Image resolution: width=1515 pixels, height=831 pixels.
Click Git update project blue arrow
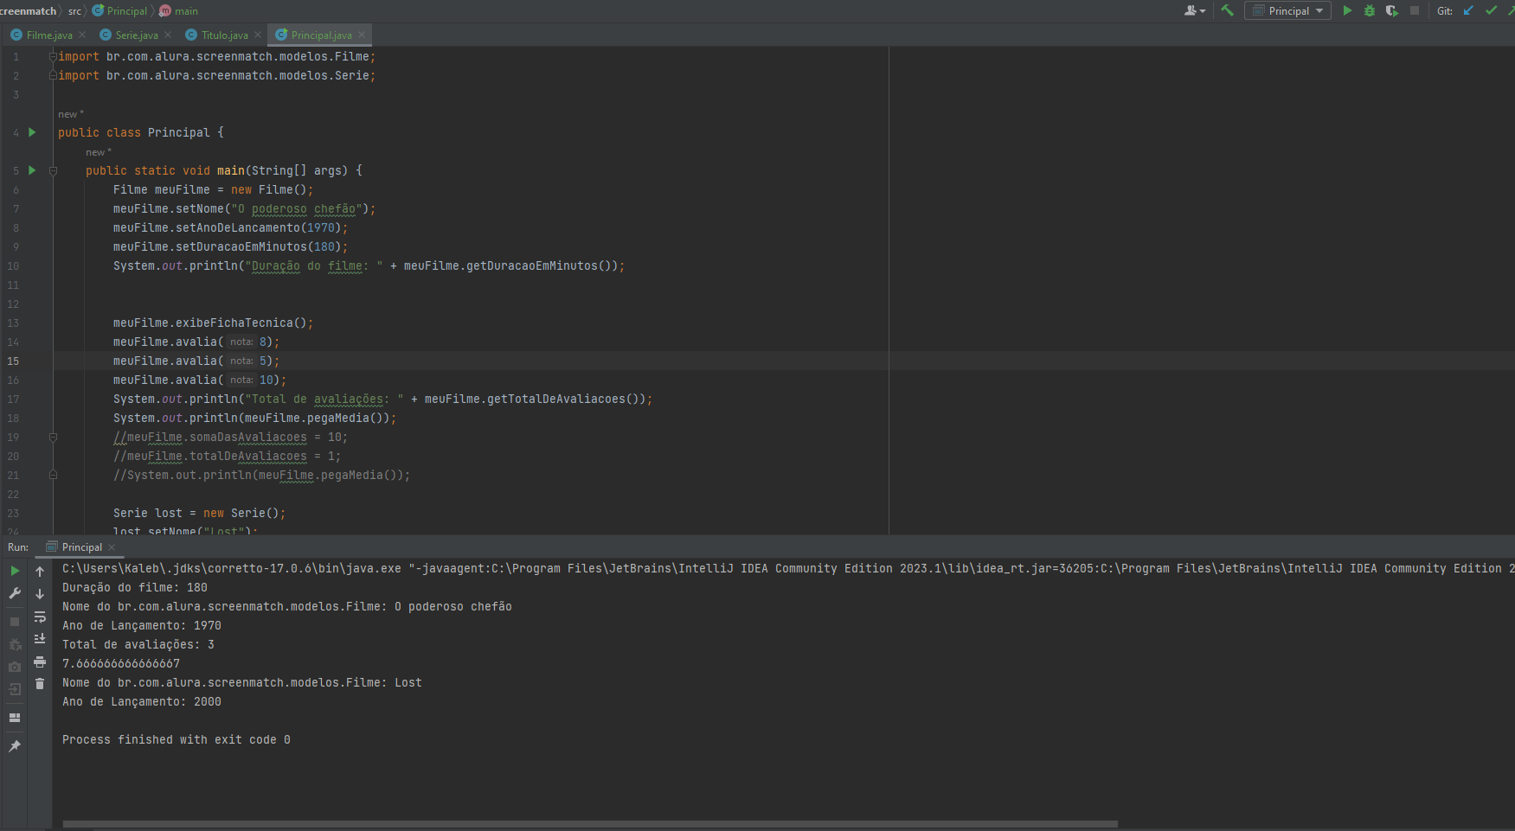point(1468,10)
